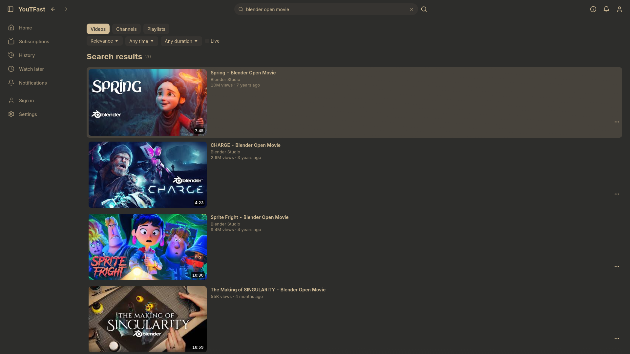
Task: Click the Sprite Fright video thumbnail
Action: (148, 247)
